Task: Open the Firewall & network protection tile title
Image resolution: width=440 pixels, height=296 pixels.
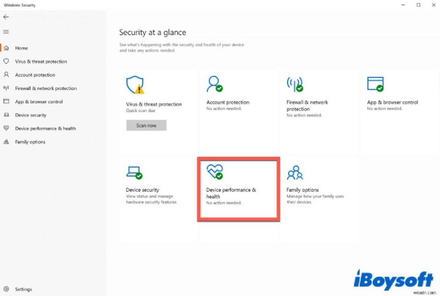Action: tap(307, 106)
